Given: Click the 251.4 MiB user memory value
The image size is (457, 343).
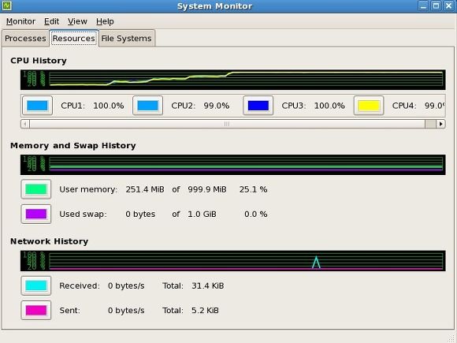Looking at the screenshot, I should pos(145,189).
